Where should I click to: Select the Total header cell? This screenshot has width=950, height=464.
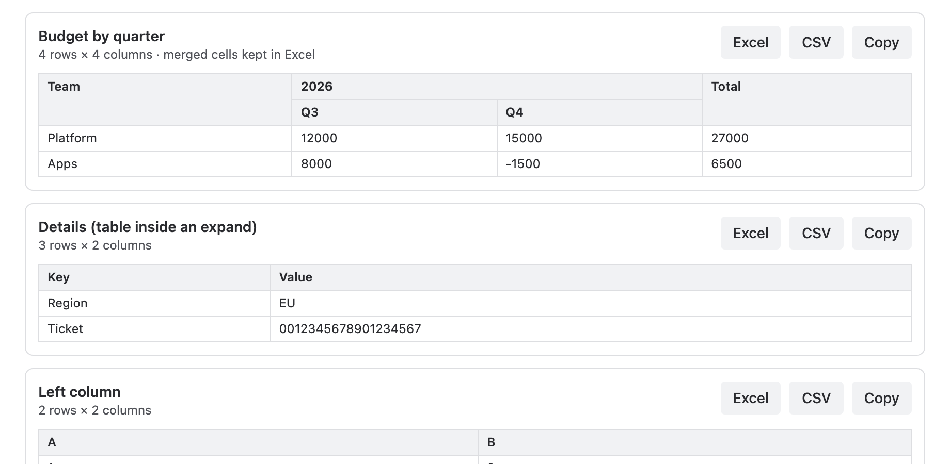tap(807, 100)
